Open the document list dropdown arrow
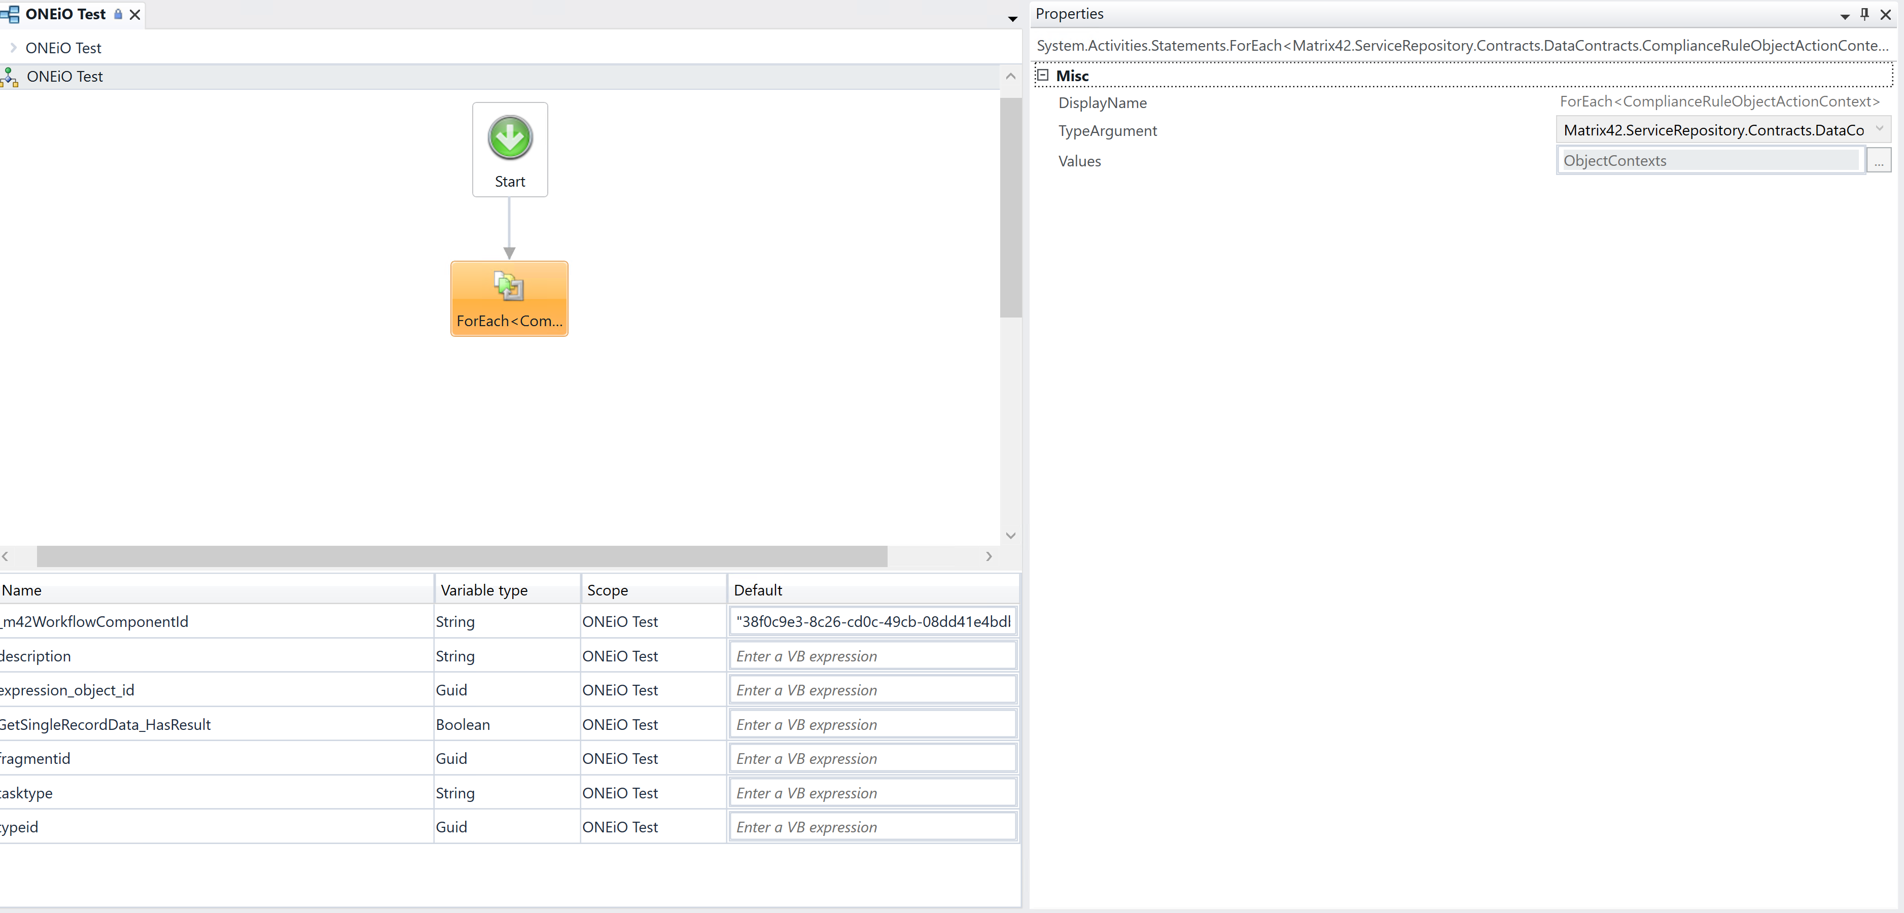1904x913 pixels. click(x=1012, y=18)
